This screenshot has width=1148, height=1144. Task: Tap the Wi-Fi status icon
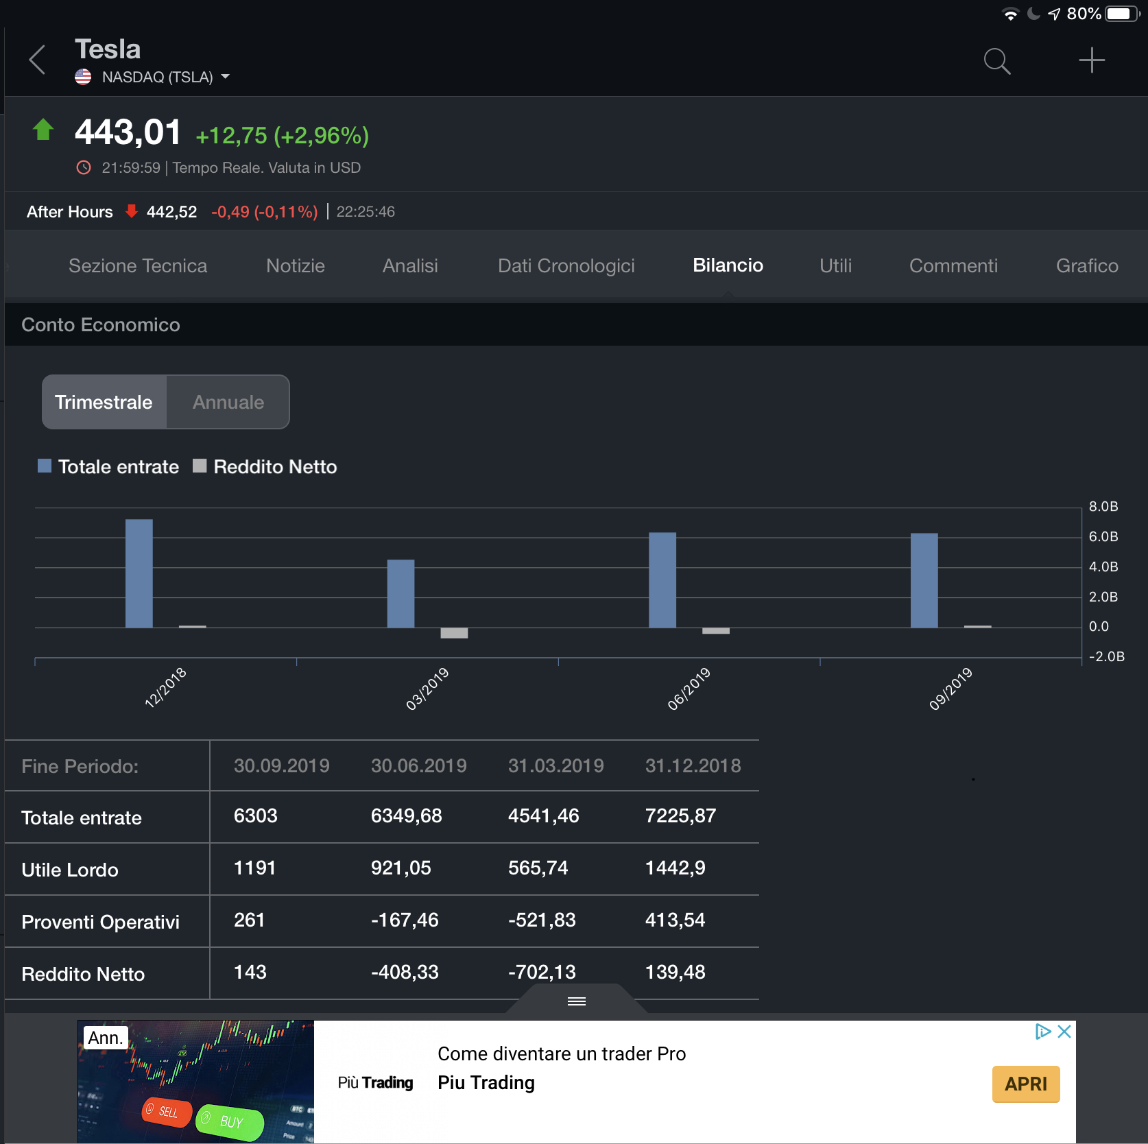(x=1010, y=14)
